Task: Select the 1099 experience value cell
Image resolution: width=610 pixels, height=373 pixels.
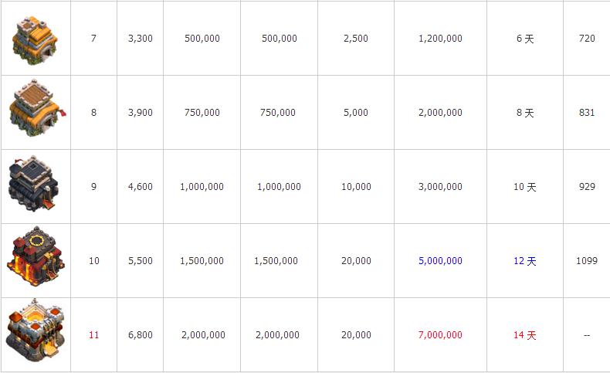Action: pos(587,261)
